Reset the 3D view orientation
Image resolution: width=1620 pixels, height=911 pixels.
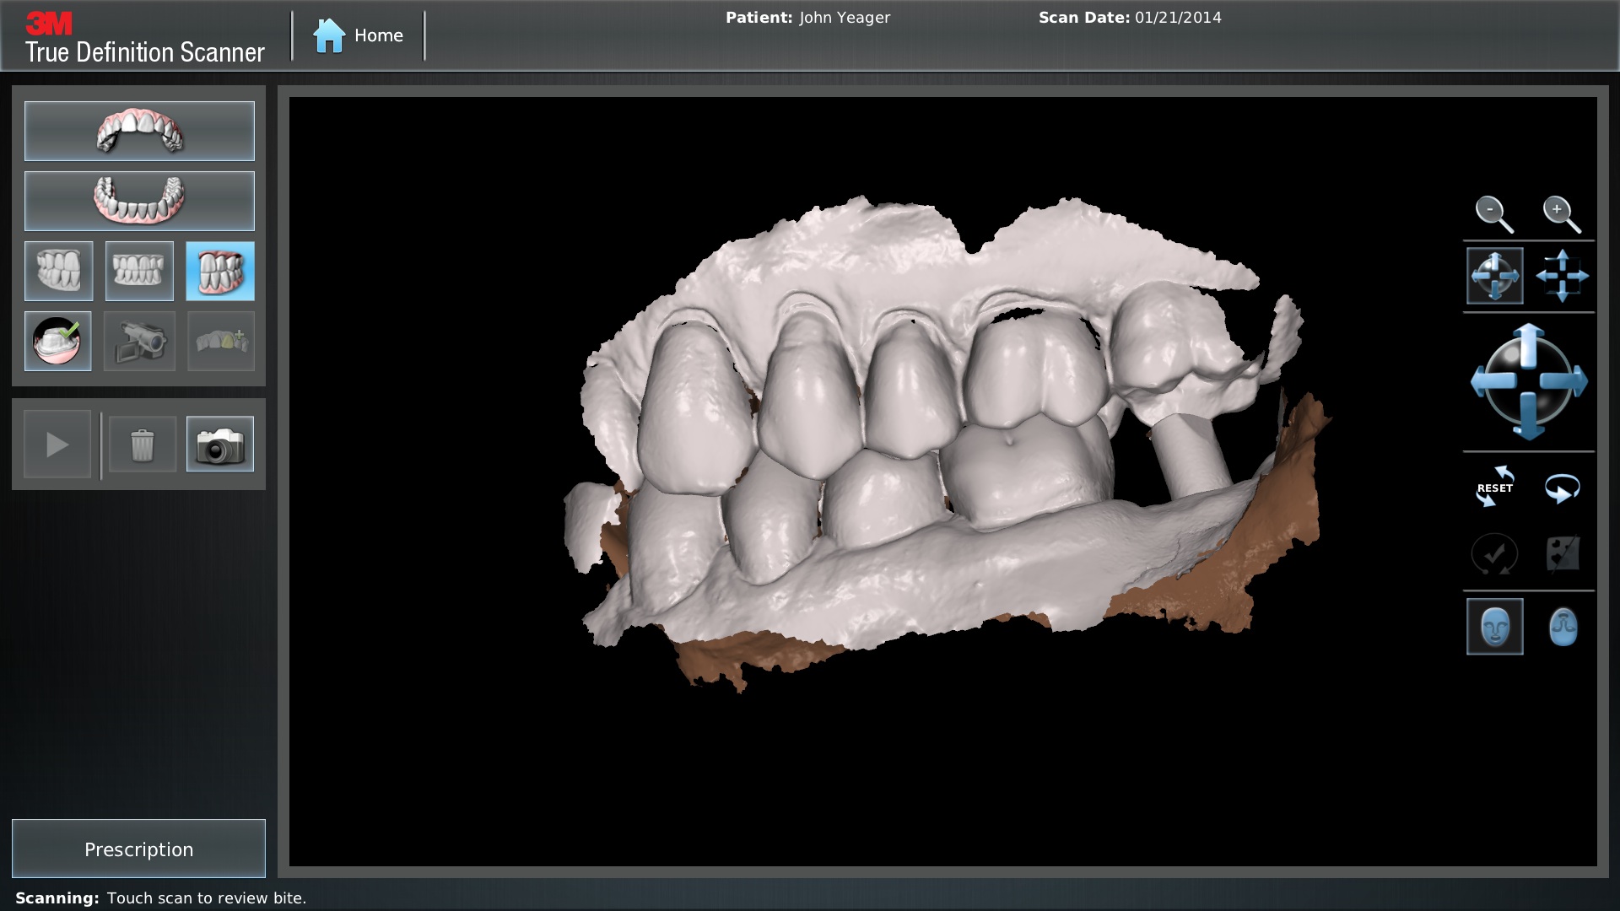[x=1494, y=488]
